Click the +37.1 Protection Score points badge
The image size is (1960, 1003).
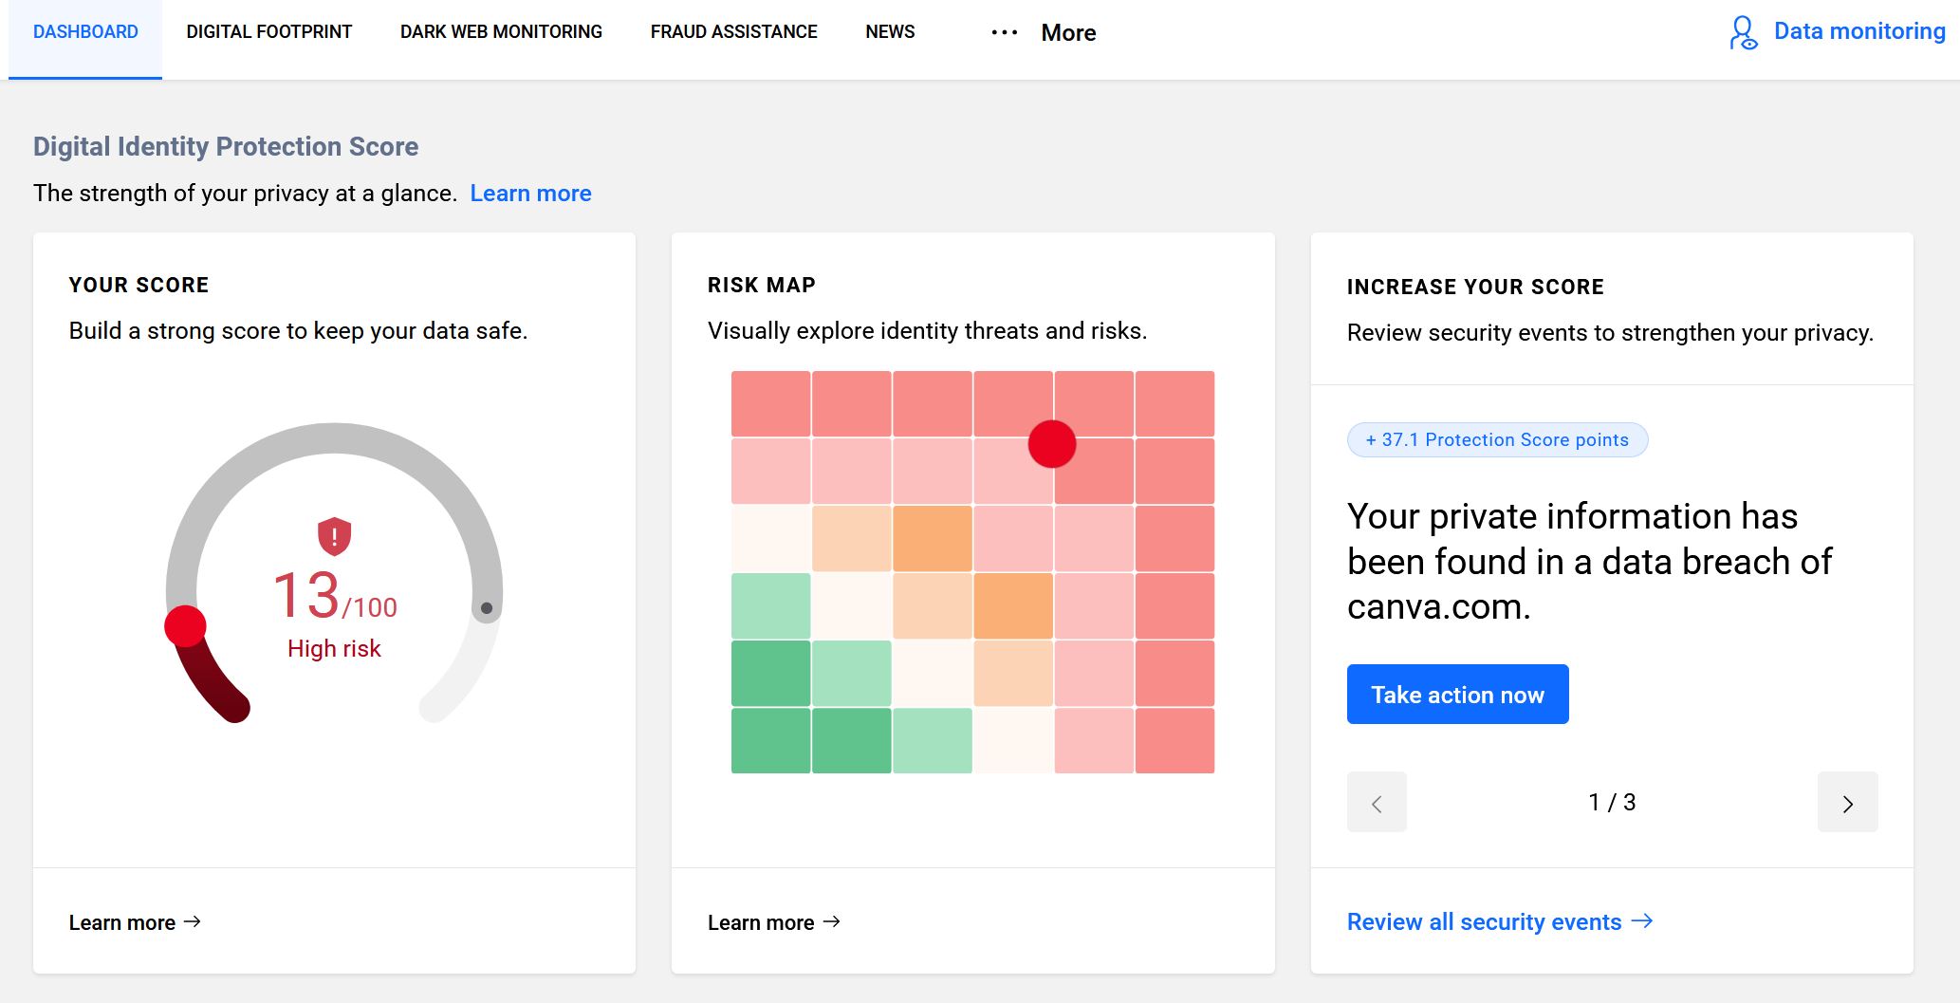[1496, 440]
